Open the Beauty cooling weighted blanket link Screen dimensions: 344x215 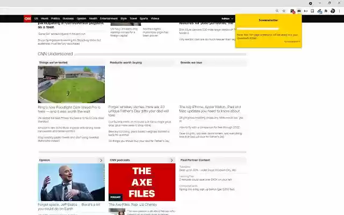tap(139, 133)
